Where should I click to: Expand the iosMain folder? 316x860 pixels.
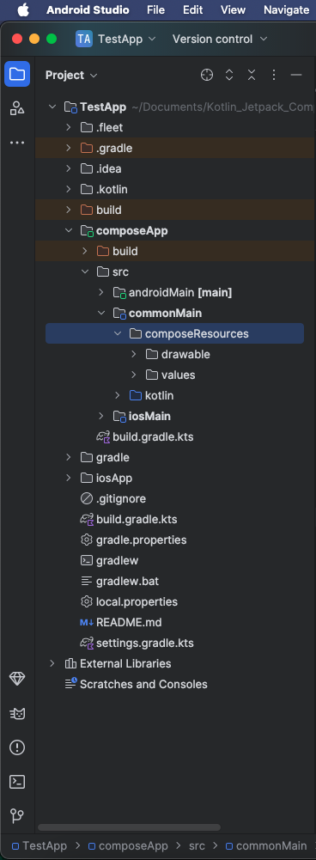(101, 417)
